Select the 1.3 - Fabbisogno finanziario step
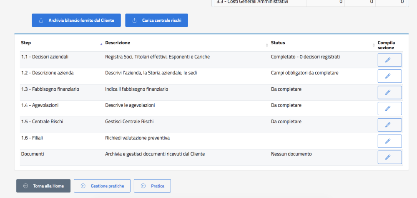The height and width of the screenshot is (198, 417). tap(50, 89)
